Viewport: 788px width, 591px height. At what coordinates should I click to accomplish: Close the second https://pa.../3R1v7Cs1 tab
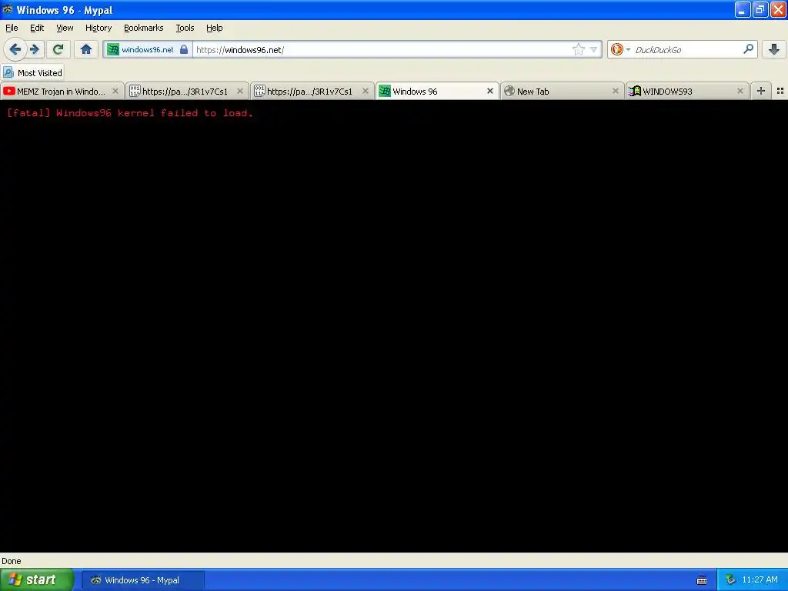pyautogui.click(x=366, y=91)
